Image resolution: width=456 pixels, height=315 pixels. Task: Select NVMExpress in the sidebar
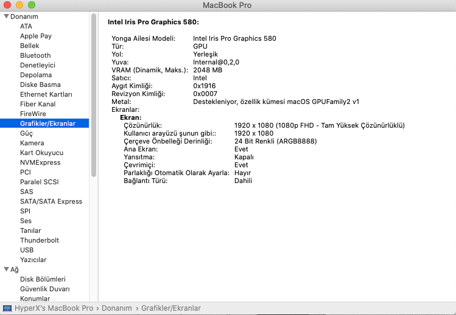point(40,162)
